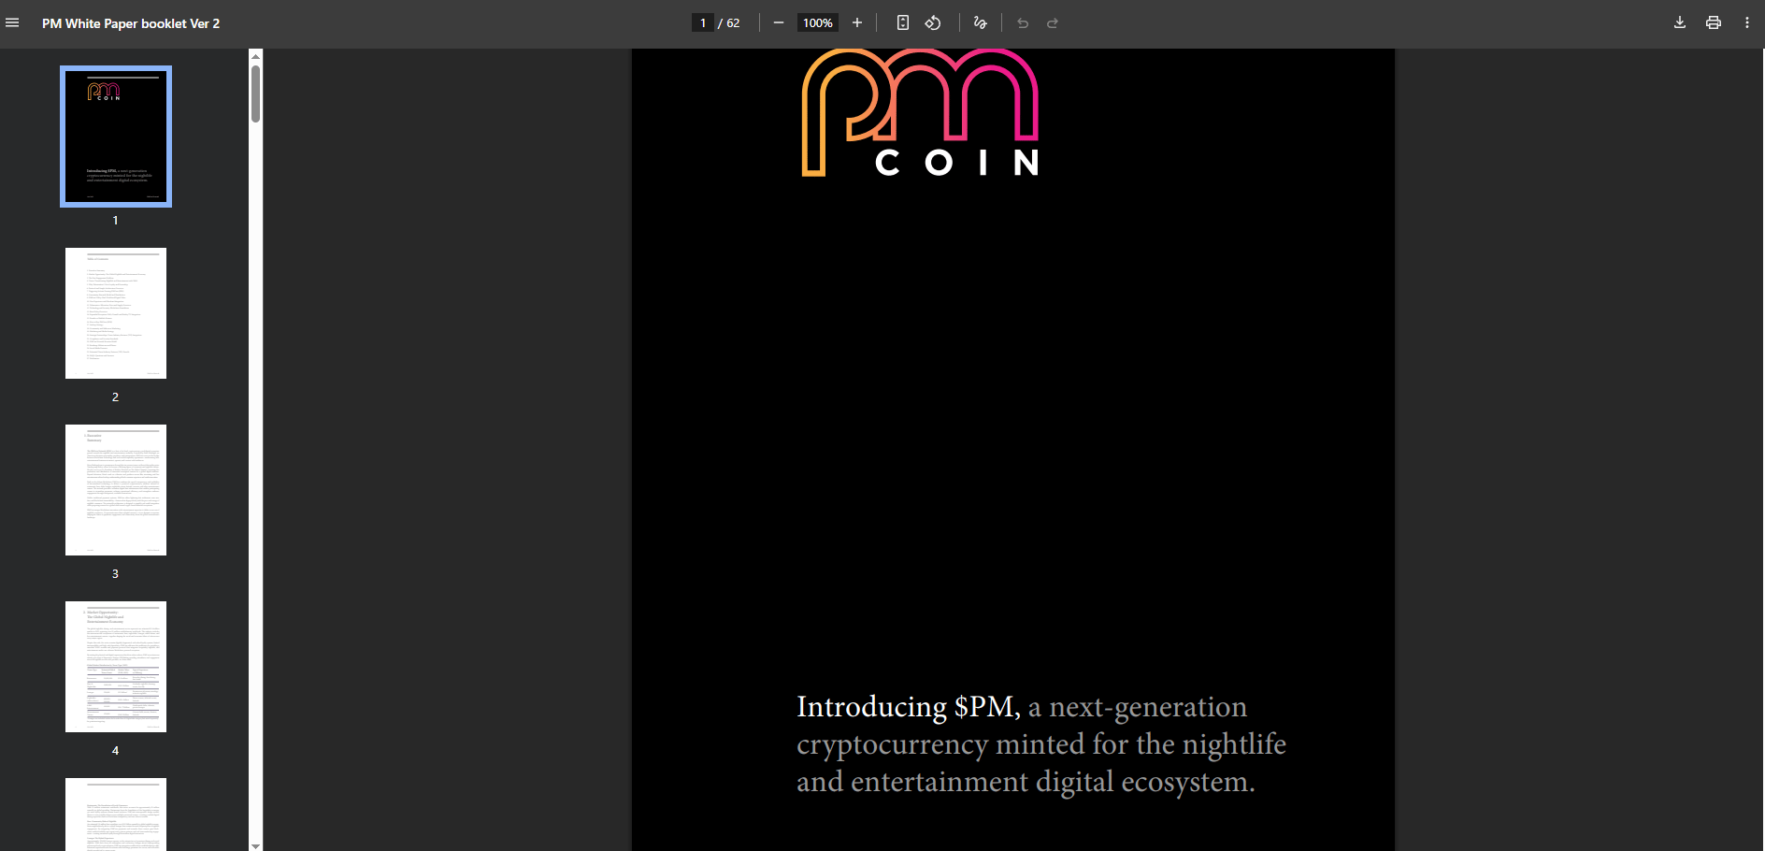Click the total page count "/ 62"

coord(729,23)
